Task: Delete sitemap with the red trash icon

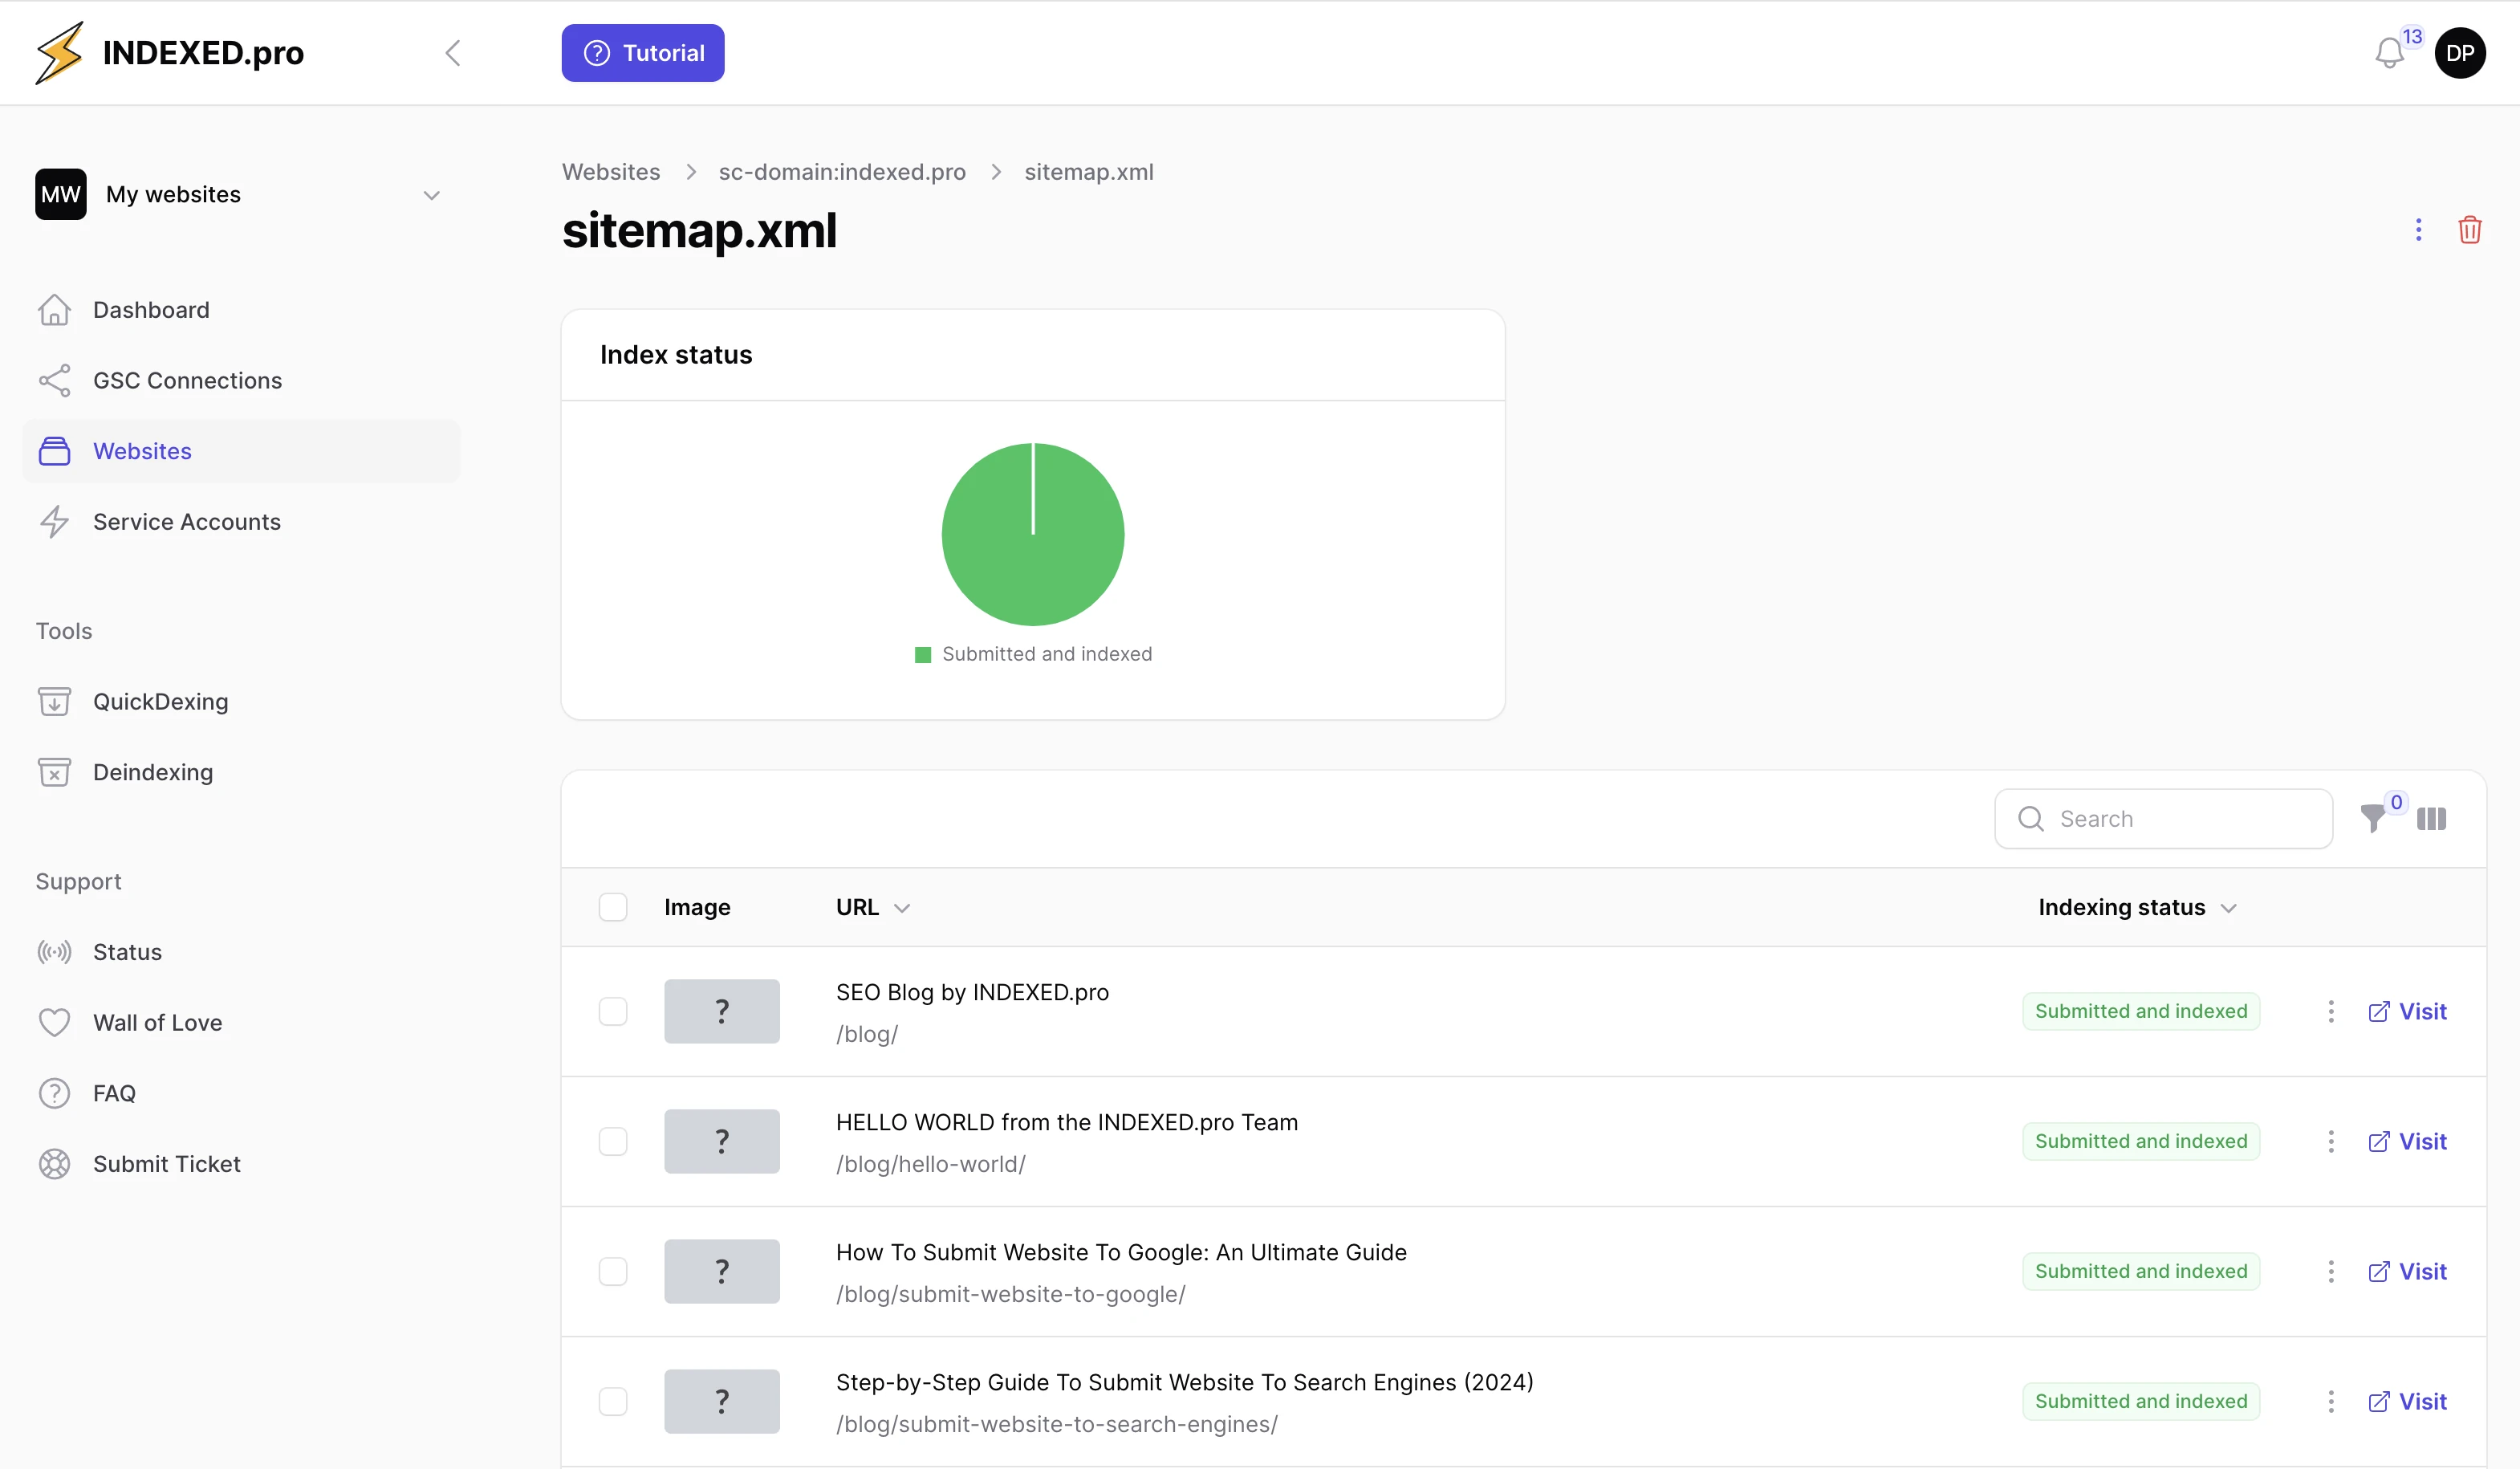Action: click(2469, 230)
